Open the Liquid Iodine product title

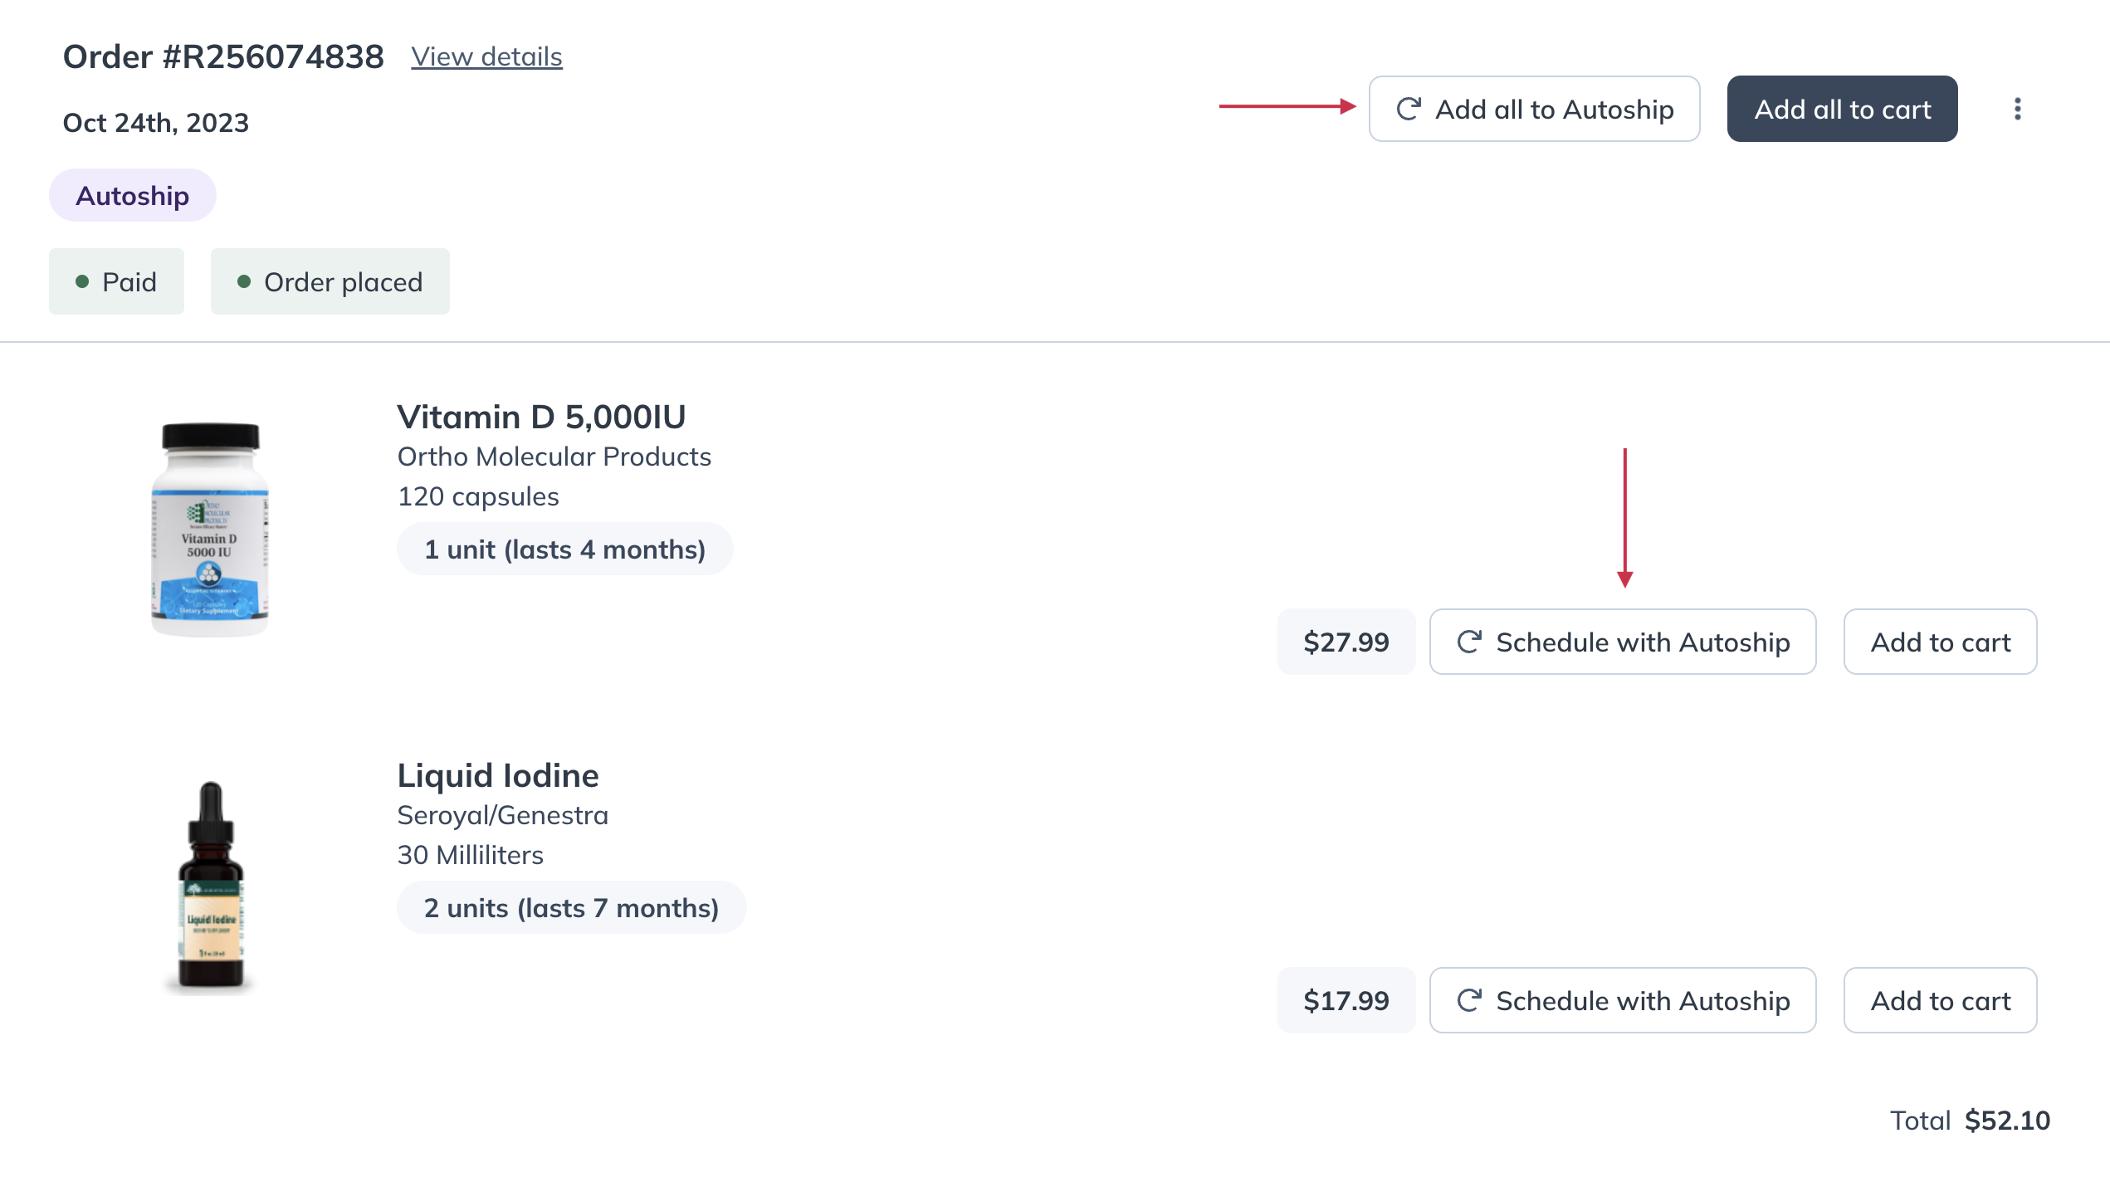[498, 775]
